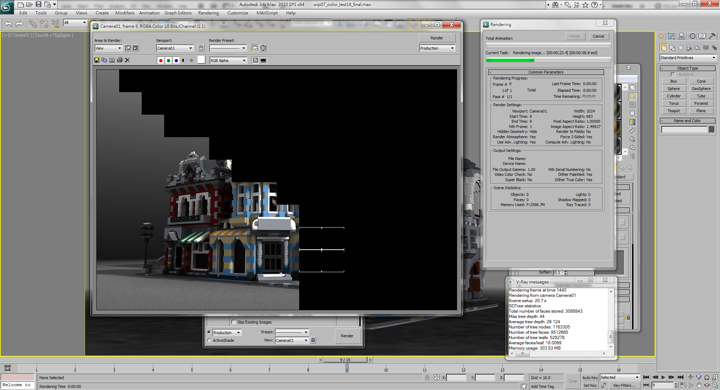Select the Shapes creation icon
The width and height of the screenshot is (720, 390).
point(672,47)
